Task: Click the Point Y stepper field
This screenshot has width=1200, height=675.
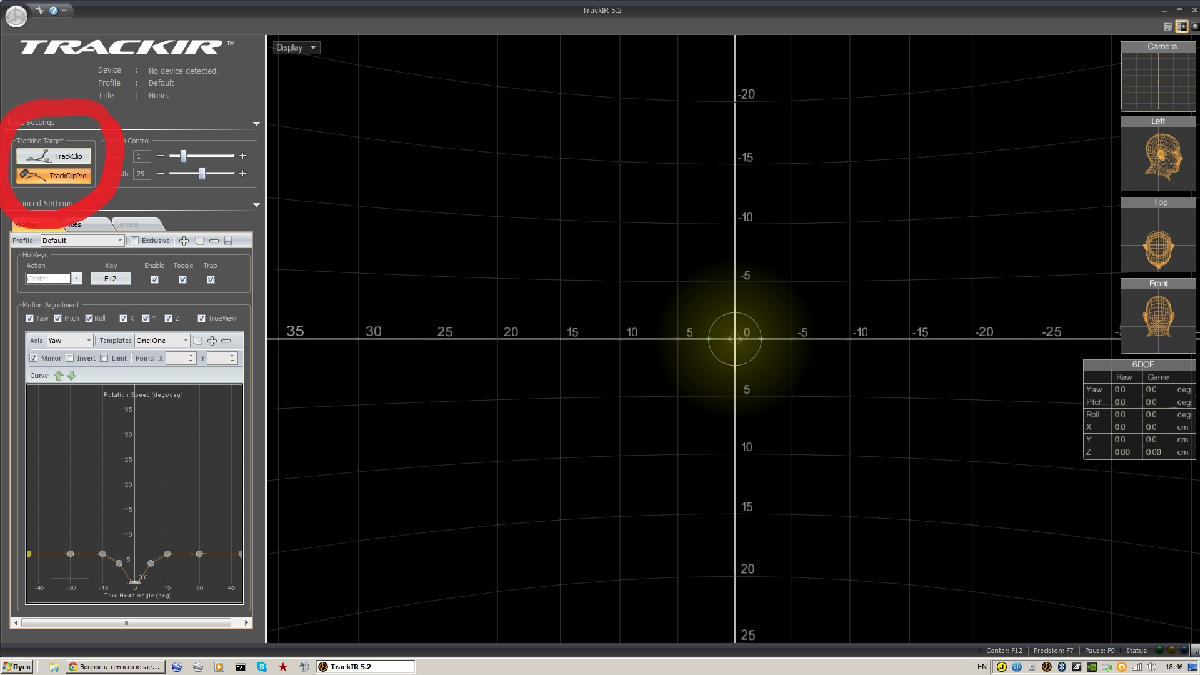Action: pos(222,358)
